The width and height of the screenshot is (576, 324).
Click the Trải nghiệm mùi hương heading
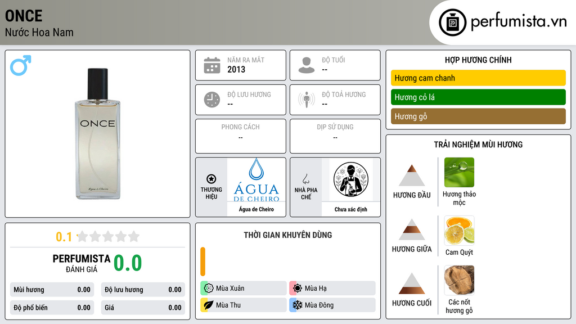pos(478,145)
